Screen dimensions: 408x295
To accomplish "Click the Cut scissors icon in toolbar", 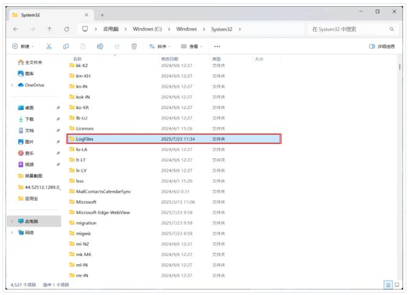I will 49,46.
